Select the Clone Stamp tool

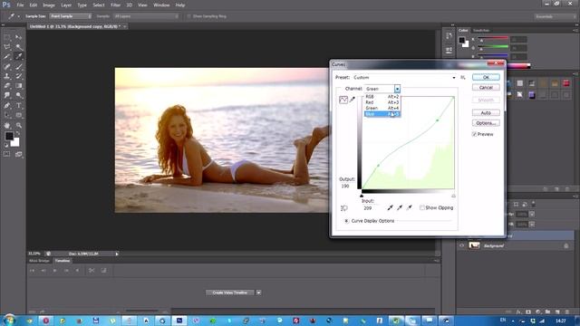point(7,76)
